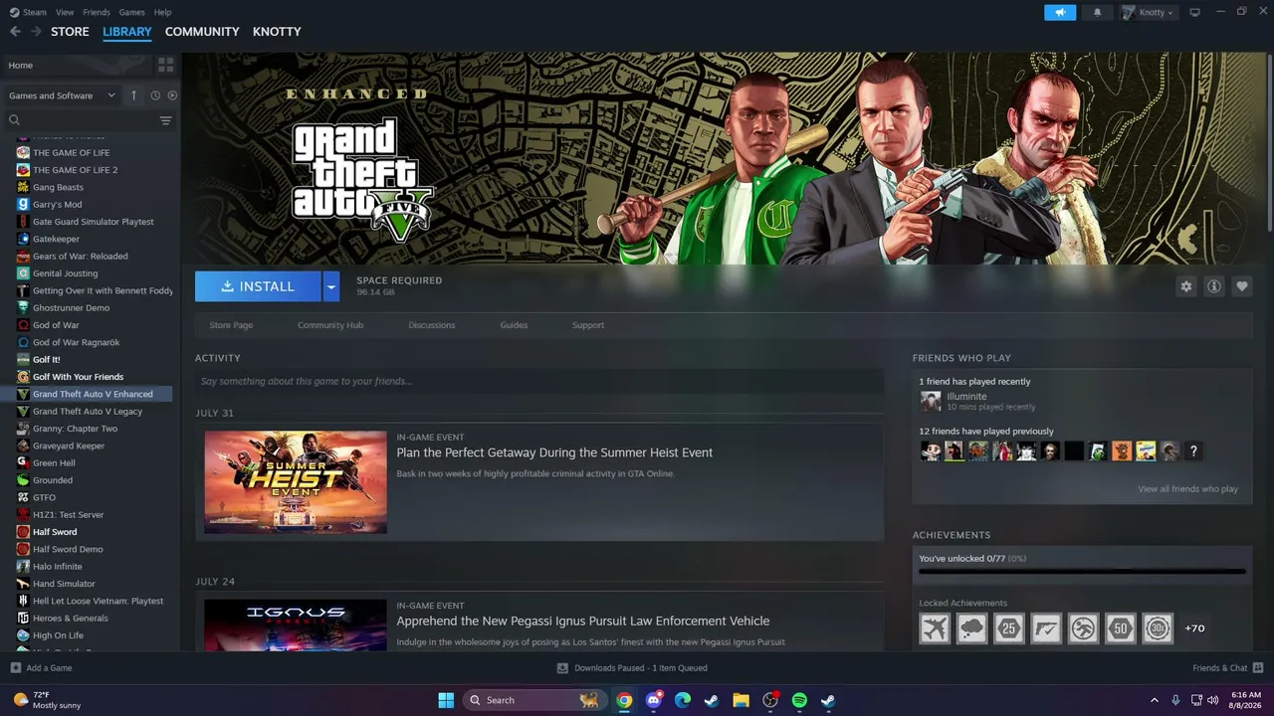Open Spotify from the taskbar
This screenshot has height=716, width=1274.
[x=799, y=700]
